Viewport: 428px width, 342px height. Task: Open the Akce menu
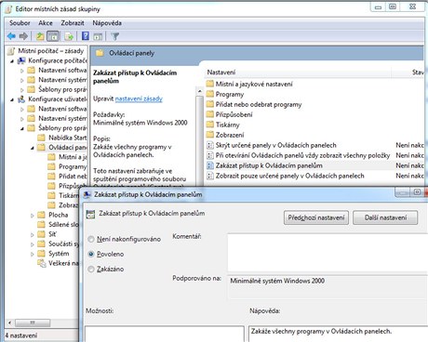[46, 23]
